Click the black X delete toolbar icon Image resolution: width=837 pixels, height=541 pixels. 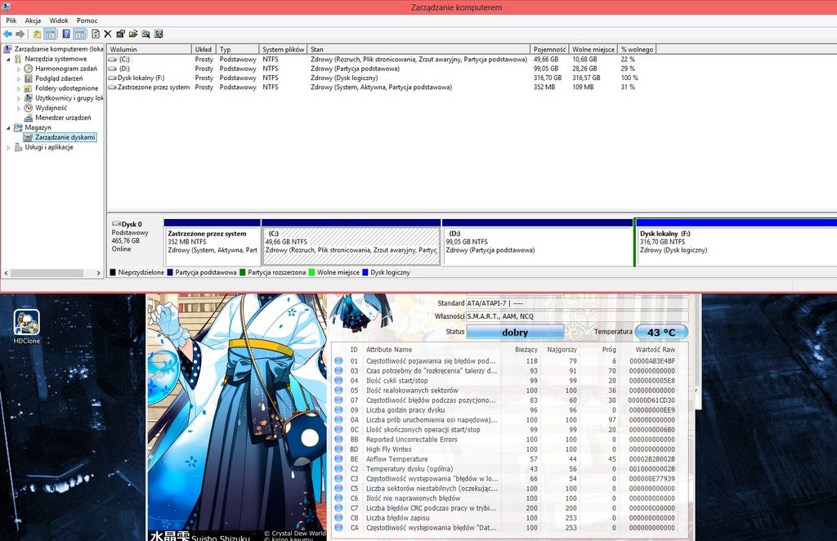pos(108,34)
